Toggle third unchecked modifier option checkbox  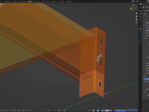tap(147, 28)
